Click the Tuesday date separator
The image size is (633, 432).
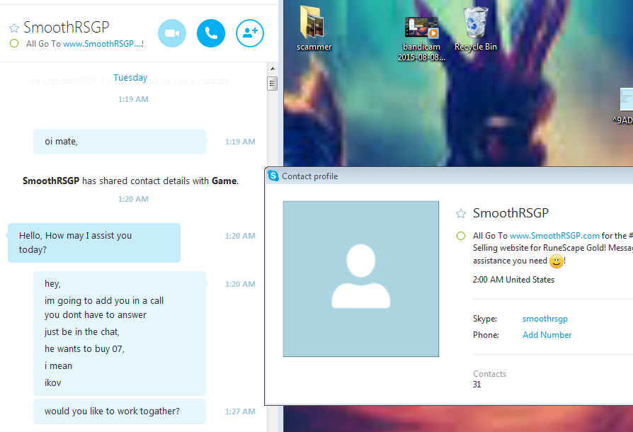tap(130, 77)
